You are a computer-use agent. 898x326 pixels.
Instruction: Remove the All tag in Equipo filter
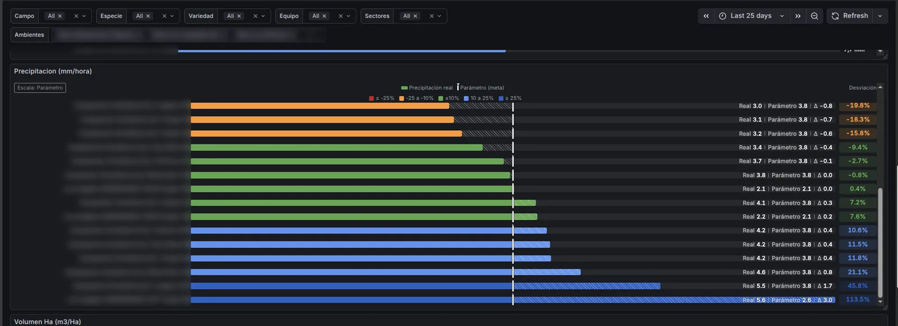pos(324,16)
